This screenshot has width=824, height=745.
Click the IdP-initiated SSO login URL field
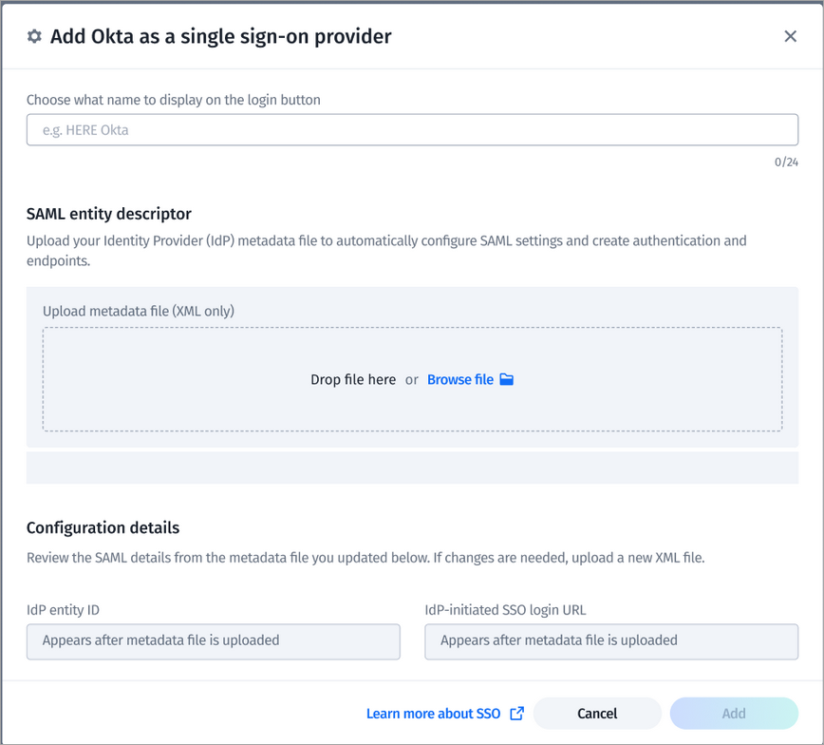[x=611, y=641]
